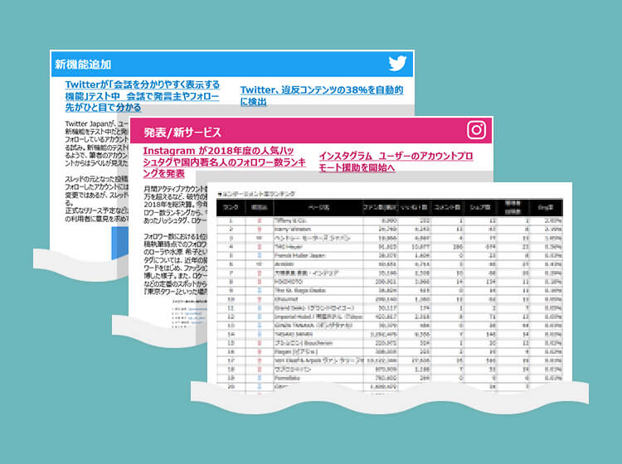Click the Tiffany & Co. row in the ranking table
The width and height of the screenshot is (622, 464).
(390, 220)
